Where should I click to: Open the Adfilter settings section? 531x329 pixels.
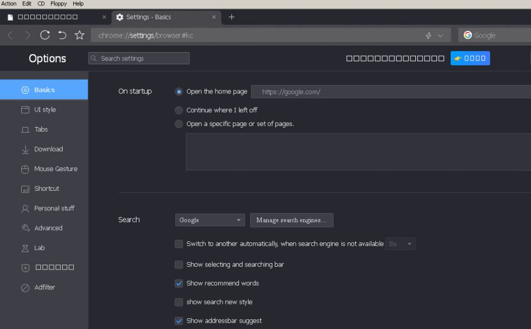pyautogui.click(x=45, y=288)
